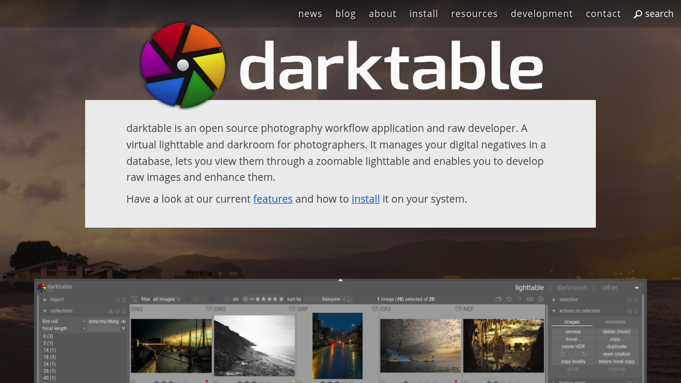
Task: Click the grouping icon in the top toolbar
Action: pos(499,299)
